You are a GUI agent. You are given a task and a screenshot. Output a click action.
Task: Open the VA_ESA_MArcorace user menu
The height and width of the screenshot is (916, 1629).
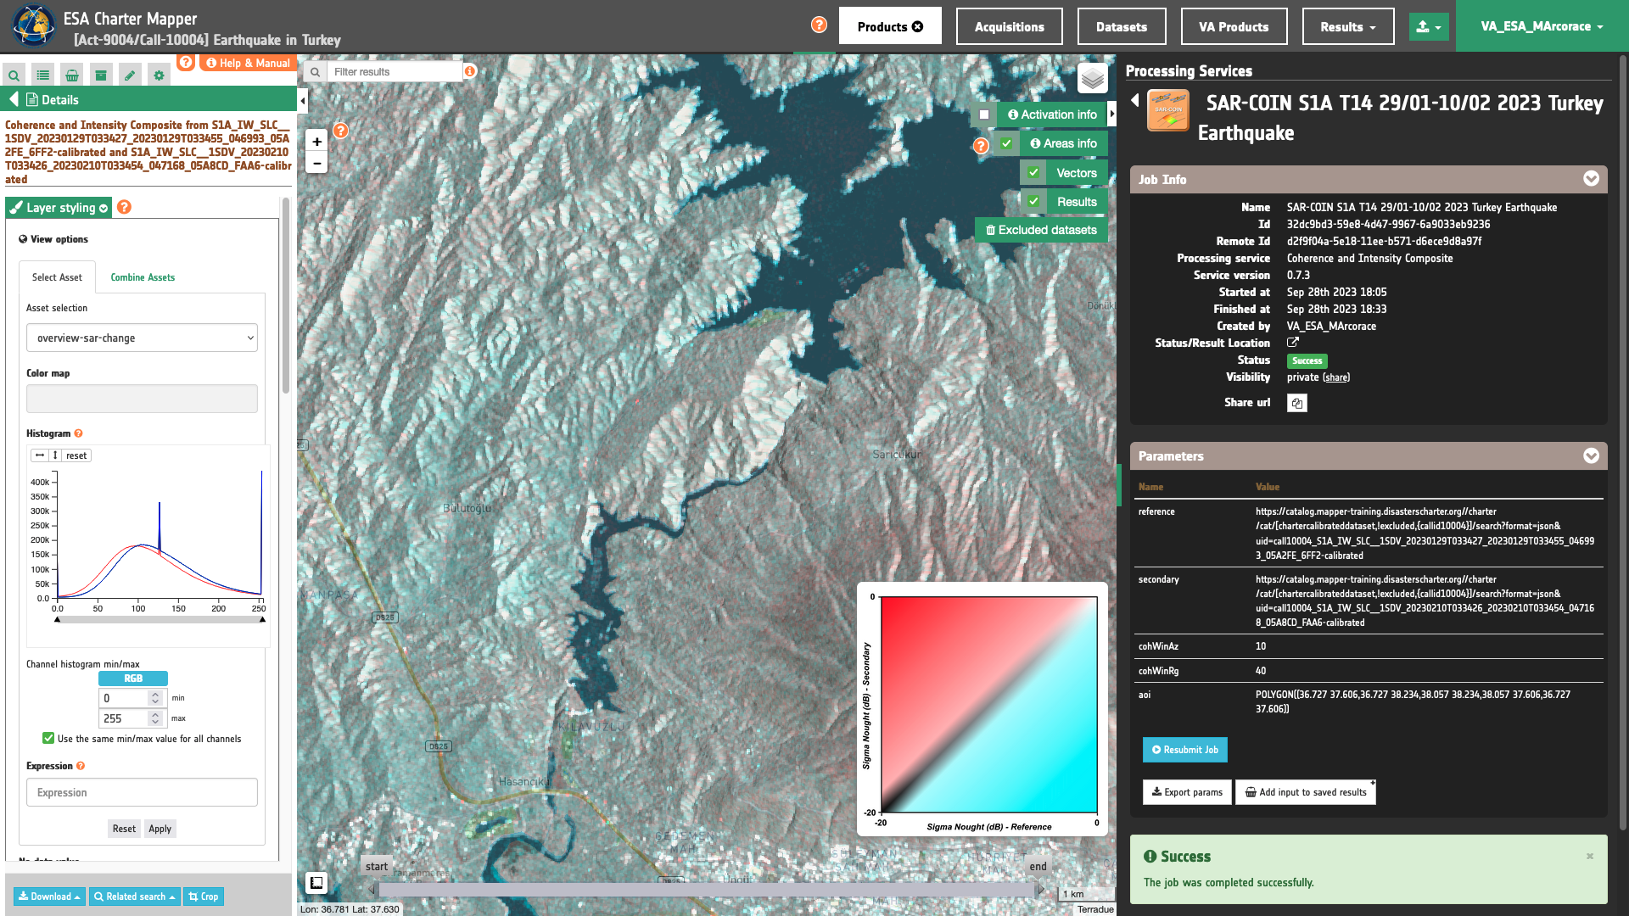1542,26
